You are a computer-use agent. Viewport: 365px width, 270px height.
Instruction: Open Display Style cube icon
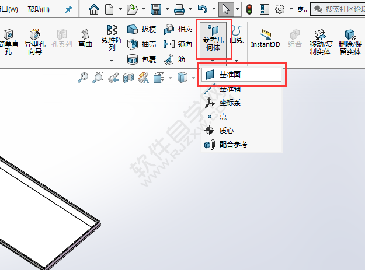click(x=182, y=78)
